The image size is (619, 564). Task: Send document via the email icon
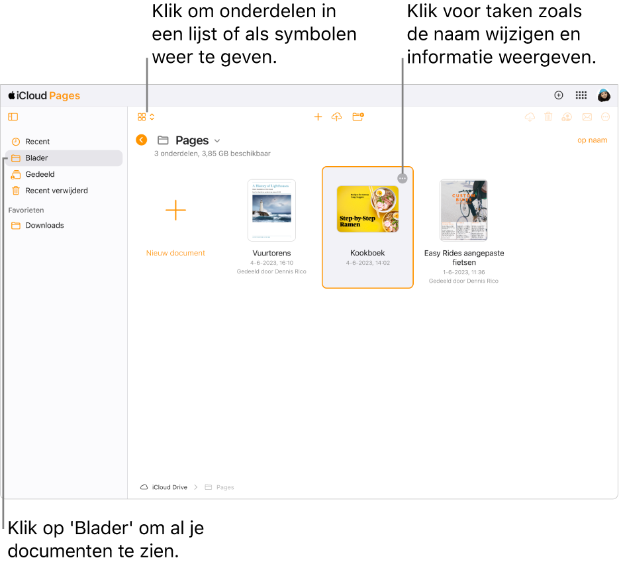[587, 117]
